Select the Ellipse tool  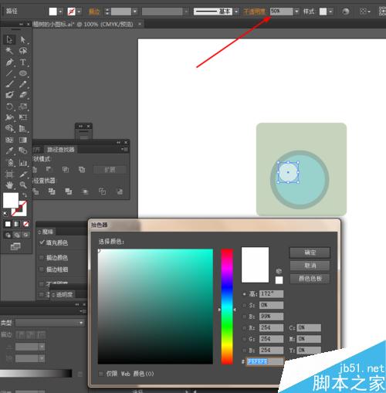(23, 73)
